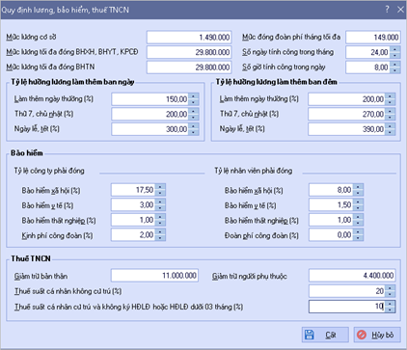Click the Cất save button
This screenshot has height=350, width=407.
pos(325,335)
